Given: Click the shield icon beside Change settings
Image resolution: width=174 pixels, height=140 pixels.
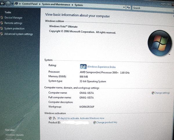Looking at the screenshot, I should 153,93.
